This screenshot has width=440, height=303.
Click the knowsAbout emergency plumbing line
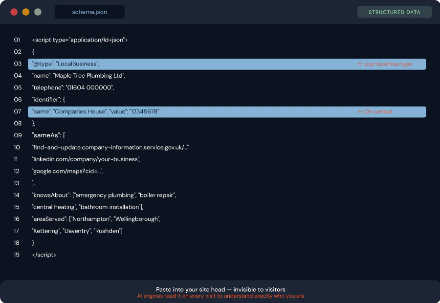point(104,195)
